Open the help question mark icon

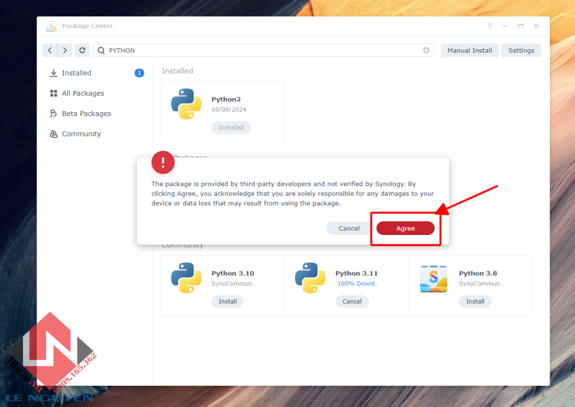(490, 26)
